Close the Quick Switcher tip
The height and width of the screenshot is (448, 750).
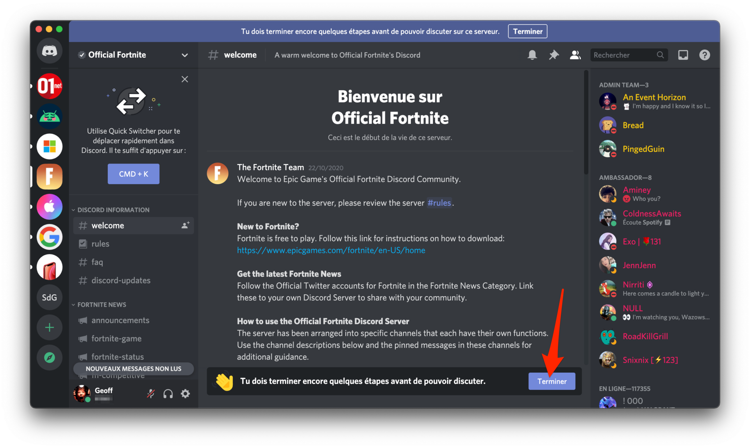(185, 79)
